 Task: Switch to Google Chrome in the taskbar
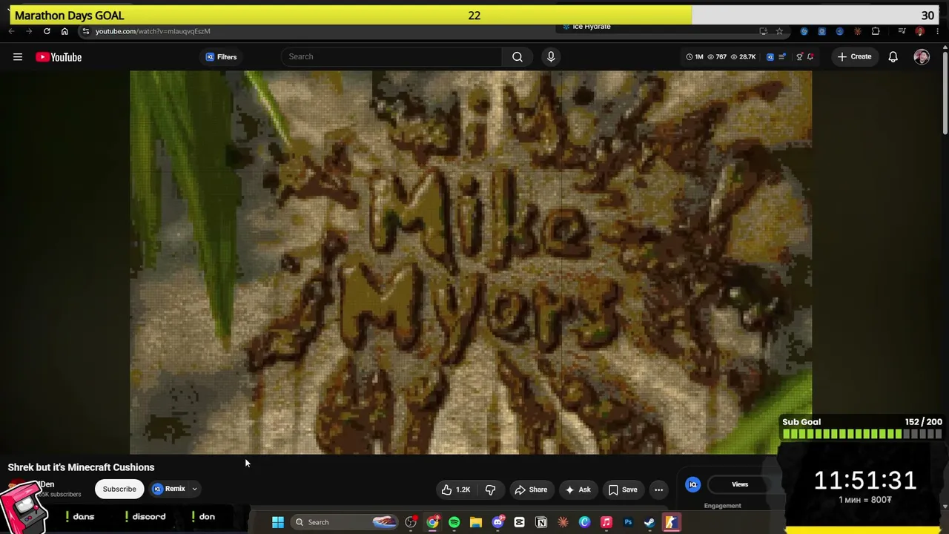point(432,522)
